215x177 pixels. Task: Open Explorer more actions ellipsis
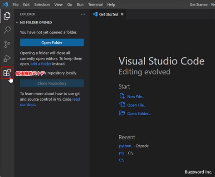pyautogui.click(x=83, y=14)
